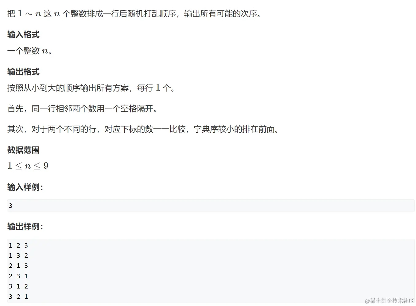
Task: Click the formula 1 ≤ n ≤ 9
Action: 28,166
